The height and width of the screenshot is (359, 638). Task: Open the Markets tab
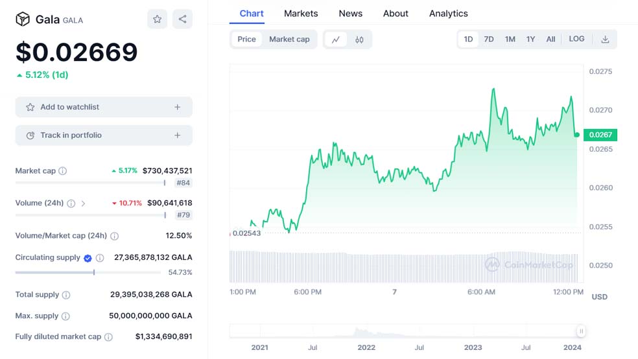301,14
